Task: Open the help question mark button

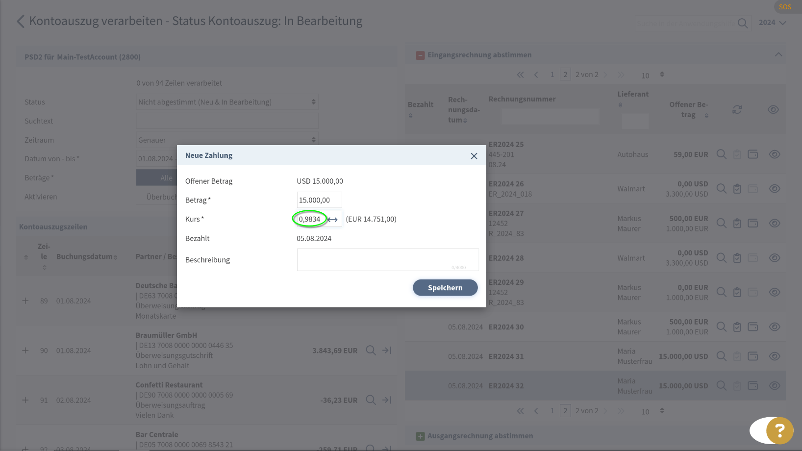Action: [779, 430]
